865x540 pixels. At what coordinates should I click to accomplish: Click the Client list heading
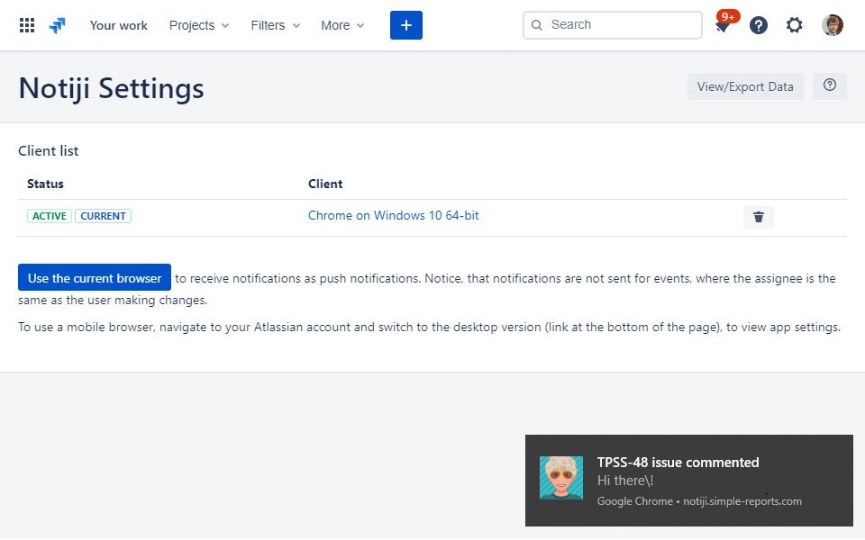[x=49, y=151]
